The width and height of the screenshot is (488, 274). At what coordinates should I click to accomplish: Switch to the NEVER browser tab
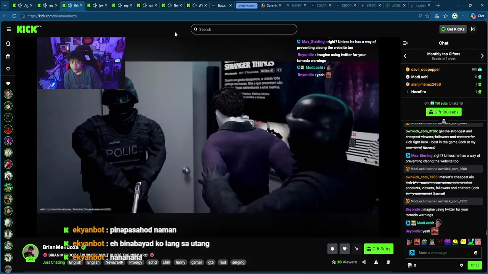click(296, 5)
